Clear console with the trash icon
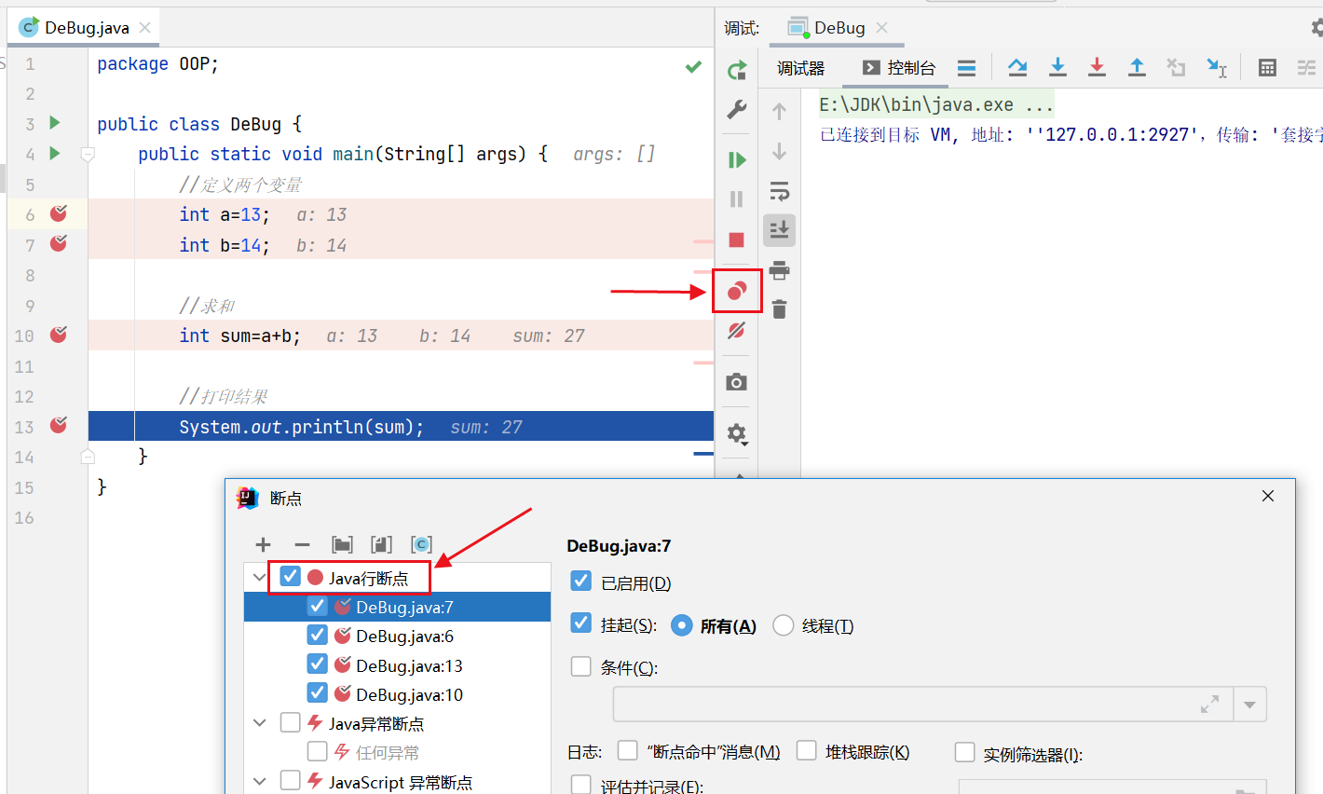The image size is (1323, 794). (x=780, y=309)
